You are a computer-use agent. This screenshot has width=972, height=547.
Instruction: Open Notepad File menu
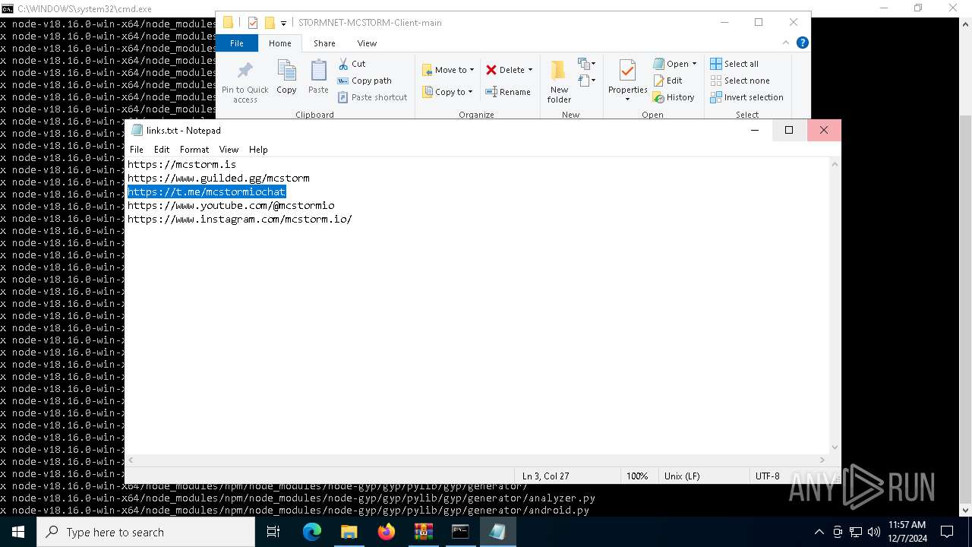pyautogui.click(x=136, y=150)
